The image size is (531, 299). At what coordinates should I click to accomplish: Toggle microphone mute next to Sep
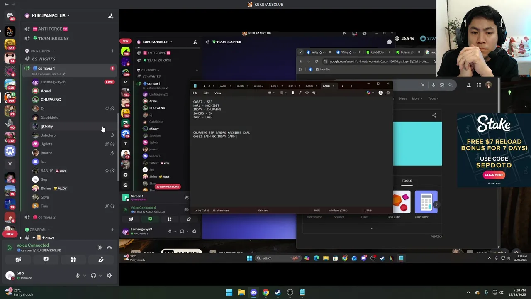[78, 275]
